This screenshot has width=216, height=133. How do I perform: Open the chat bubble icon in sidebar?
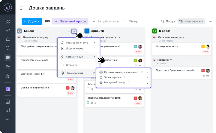8,57
